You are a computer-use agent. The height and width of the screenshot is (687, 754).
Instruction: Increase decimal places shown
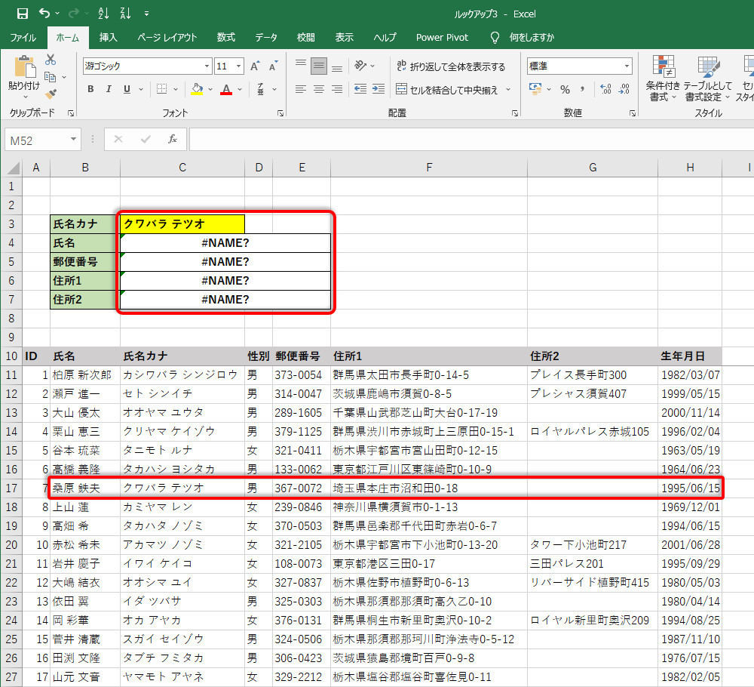coord(605,89)
